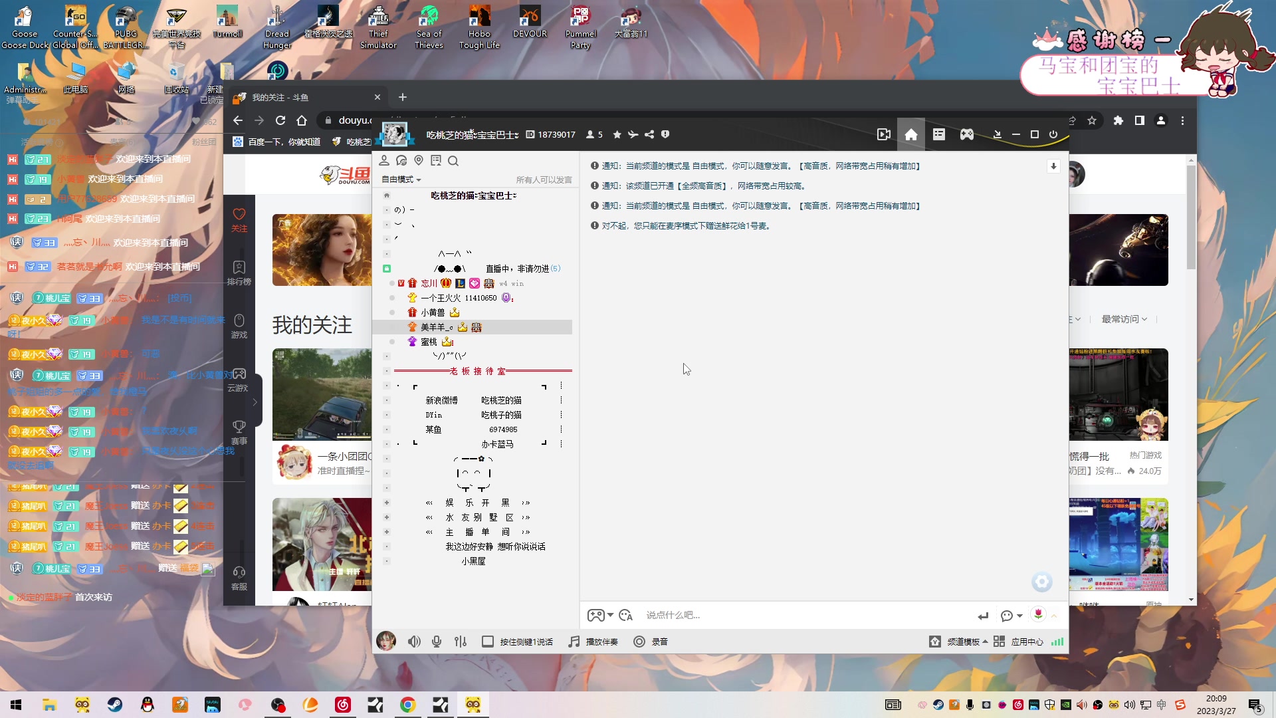1276x718 pixels.
Task: Open the 排行榜 item in Douyu's sidebar
Action: [x=239, y=273]
